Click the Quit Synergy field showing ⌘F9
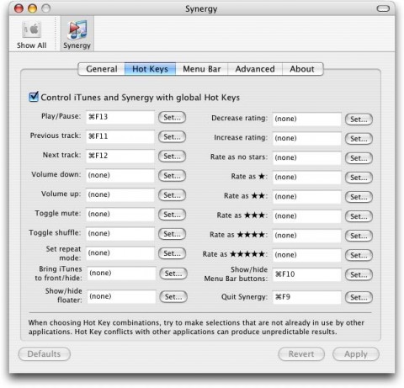This screenshot has height=388, width=404. (306, 297)
